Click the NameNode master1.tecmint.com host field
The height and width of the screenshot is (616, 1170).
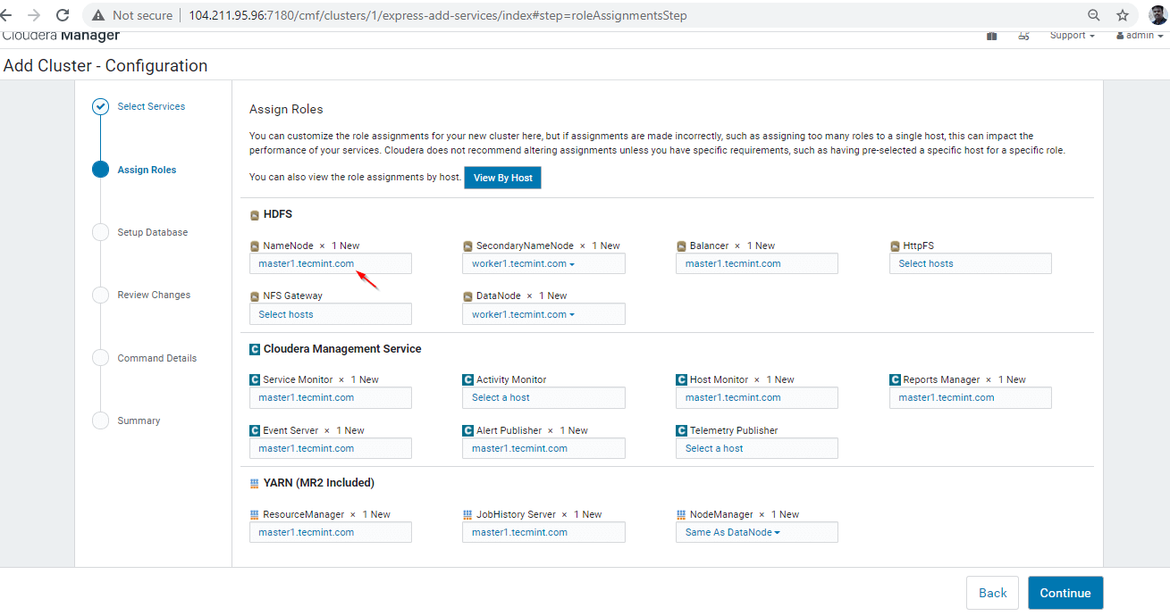tap(330, 263)
